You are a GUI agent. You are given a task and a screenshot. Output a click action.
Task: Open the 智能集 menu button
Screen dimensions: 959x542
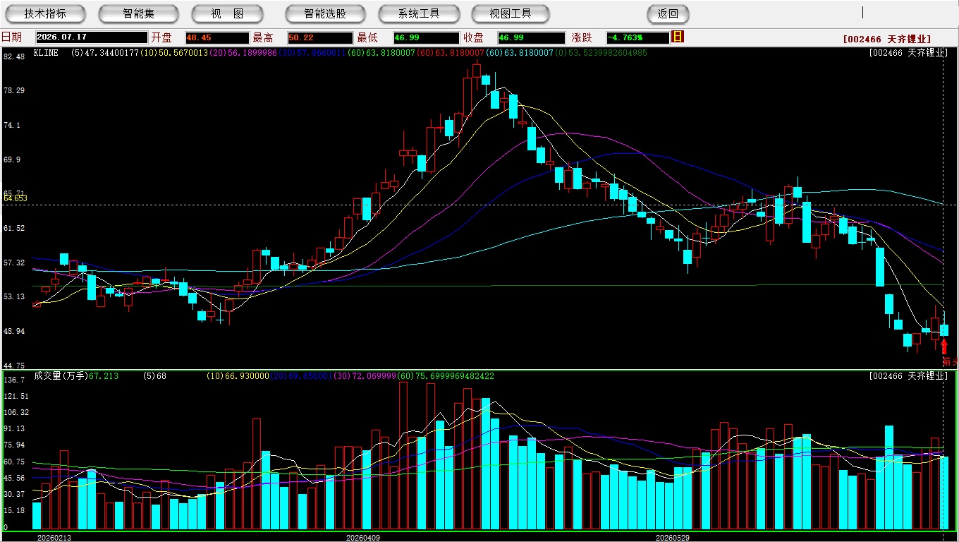pyautogui.click(x=138, y=14)
